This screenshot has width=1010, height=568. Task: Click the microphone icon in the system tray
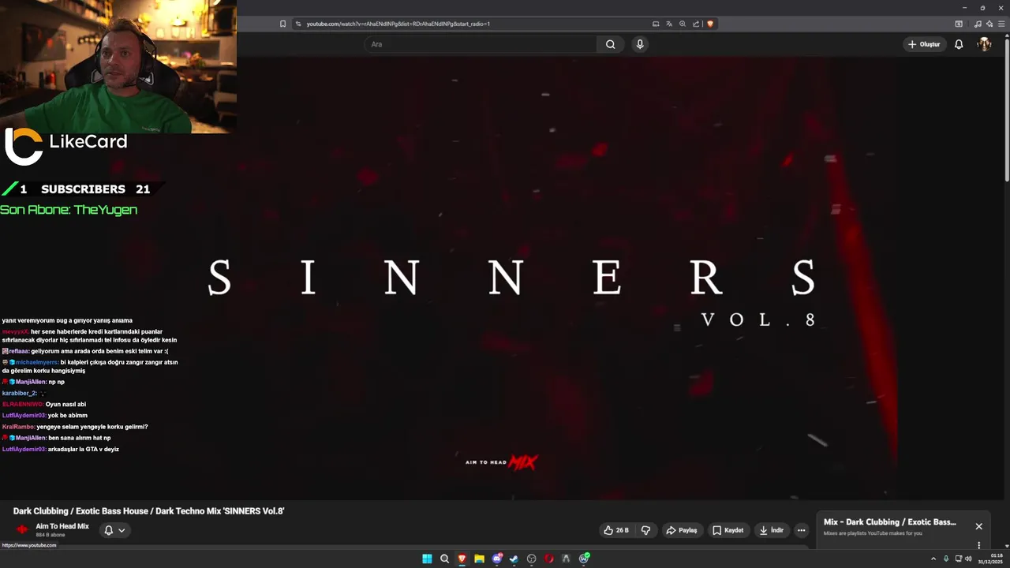[x=946, y=559]
